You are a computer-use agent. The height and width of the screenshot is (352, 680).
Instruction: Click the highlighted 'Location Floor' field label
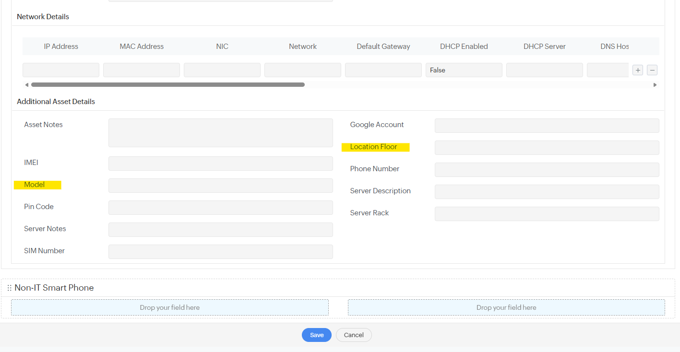[x=373, y=147]
